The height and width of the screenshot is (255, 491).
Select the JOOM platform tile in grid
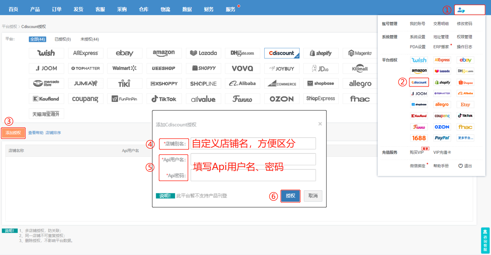46,68
